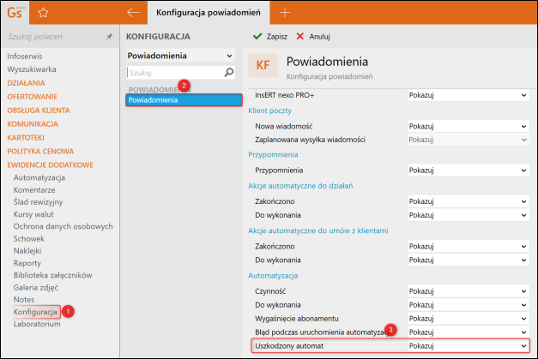Open the Nowa wiadomość dropdown

(469, 126)
